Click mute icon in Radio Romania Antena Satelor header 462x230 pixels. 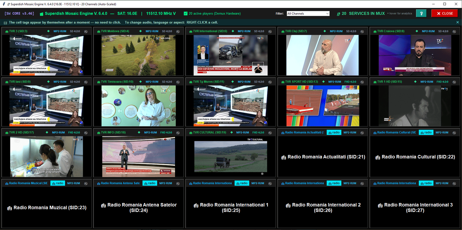click(x=178, y=183)
